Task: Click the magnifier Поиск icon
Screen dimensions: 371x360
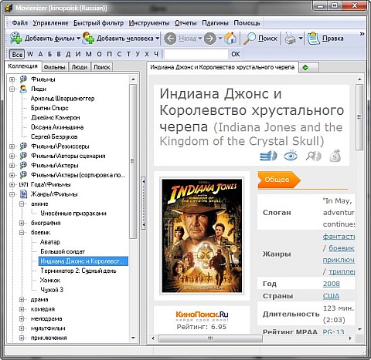Action: pyautogui.click(x=250, y=39)
